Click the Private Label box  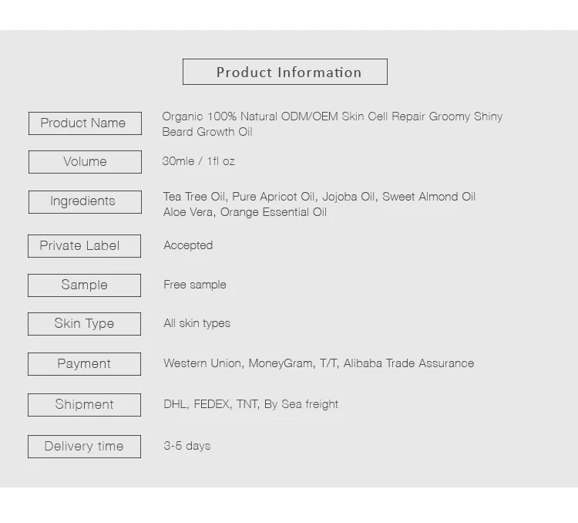click(84, 246)
